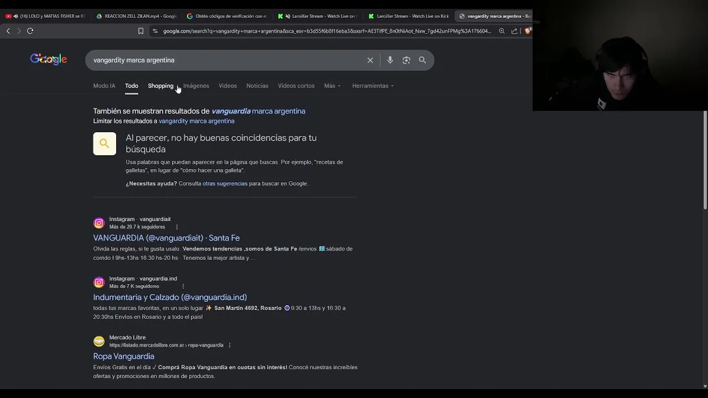This screenshot has height=398, width=708.
Task: Search by image with the camera lens icon
Action: coord(407,60)
